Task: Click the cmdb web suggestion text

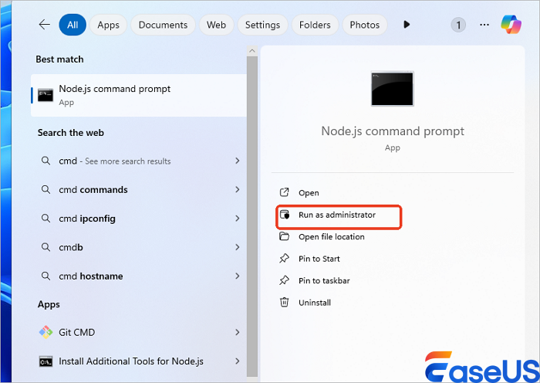Action: point(71,247)
